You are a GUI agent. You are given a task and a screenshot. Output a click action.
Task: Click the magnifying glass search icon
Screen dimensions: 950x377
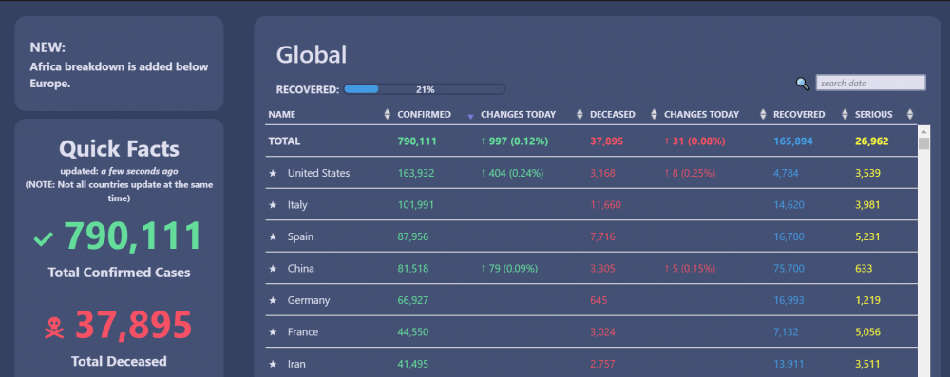(803, 85)
